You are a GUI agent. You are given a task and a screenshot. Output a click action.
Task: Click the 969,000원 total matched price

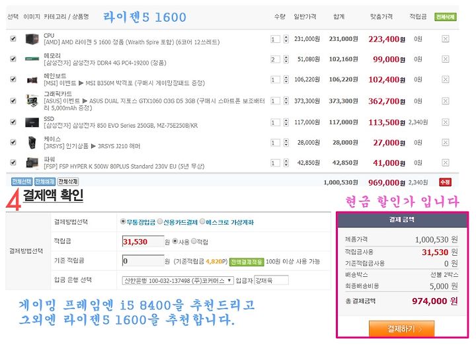click(387, 182)
